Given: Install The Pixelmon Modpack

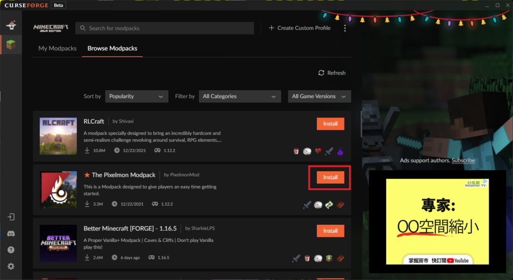Looking at the screenshot, I should pos(331,177).
